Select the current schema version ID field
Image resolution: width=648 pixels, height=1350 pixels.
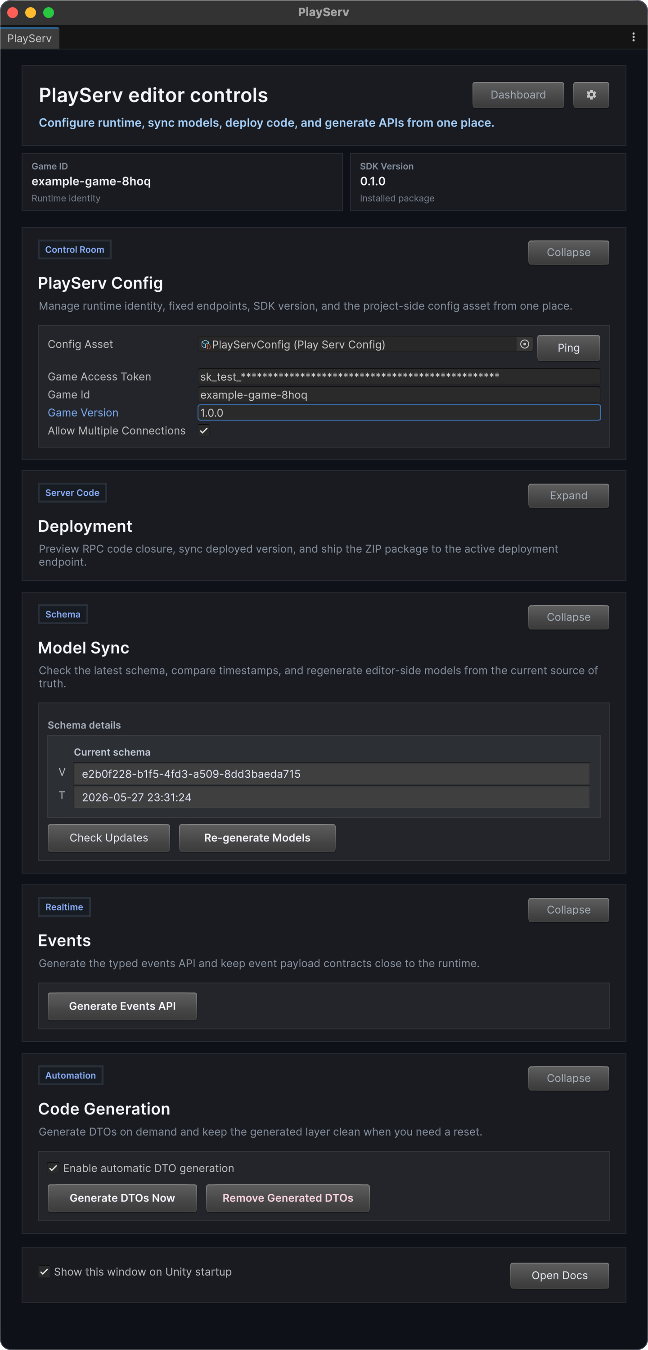[332, 774]
